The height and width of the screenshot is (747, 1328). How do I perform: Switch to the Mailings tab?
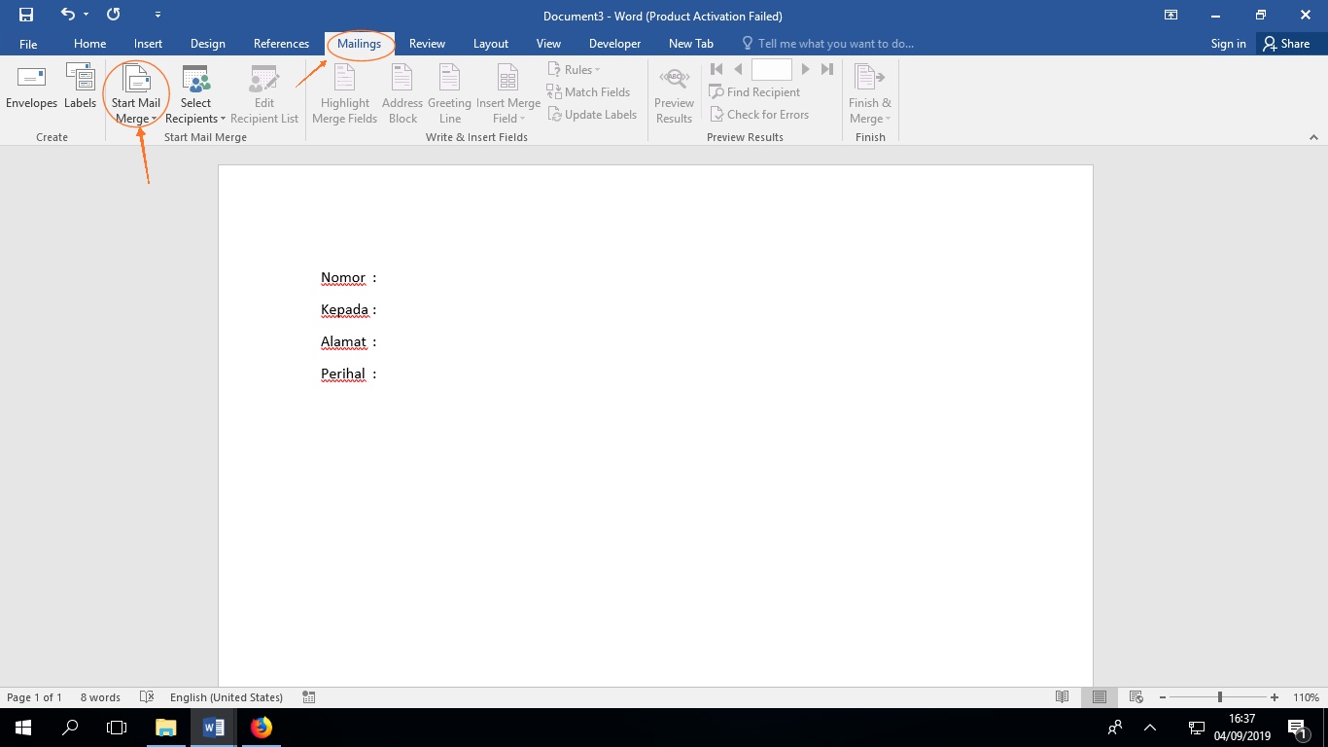(x=359, y=44)
